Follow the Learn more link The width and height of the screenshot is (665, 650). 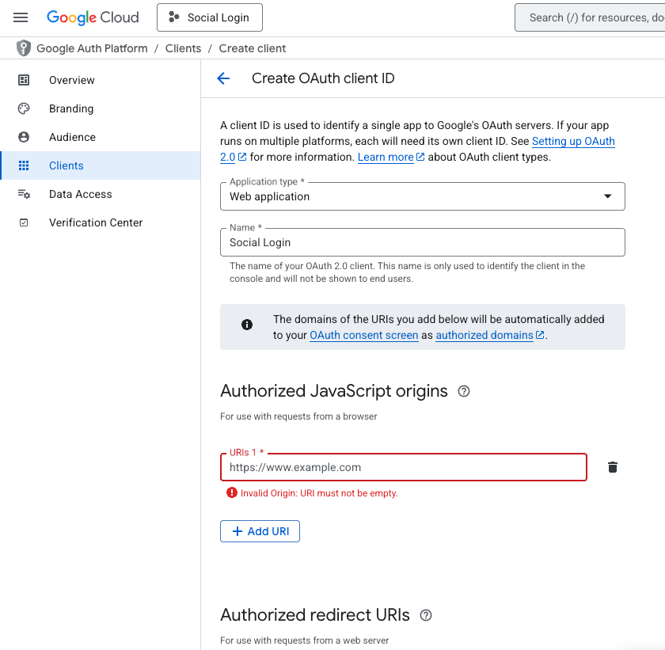click(x=386, y=157)
